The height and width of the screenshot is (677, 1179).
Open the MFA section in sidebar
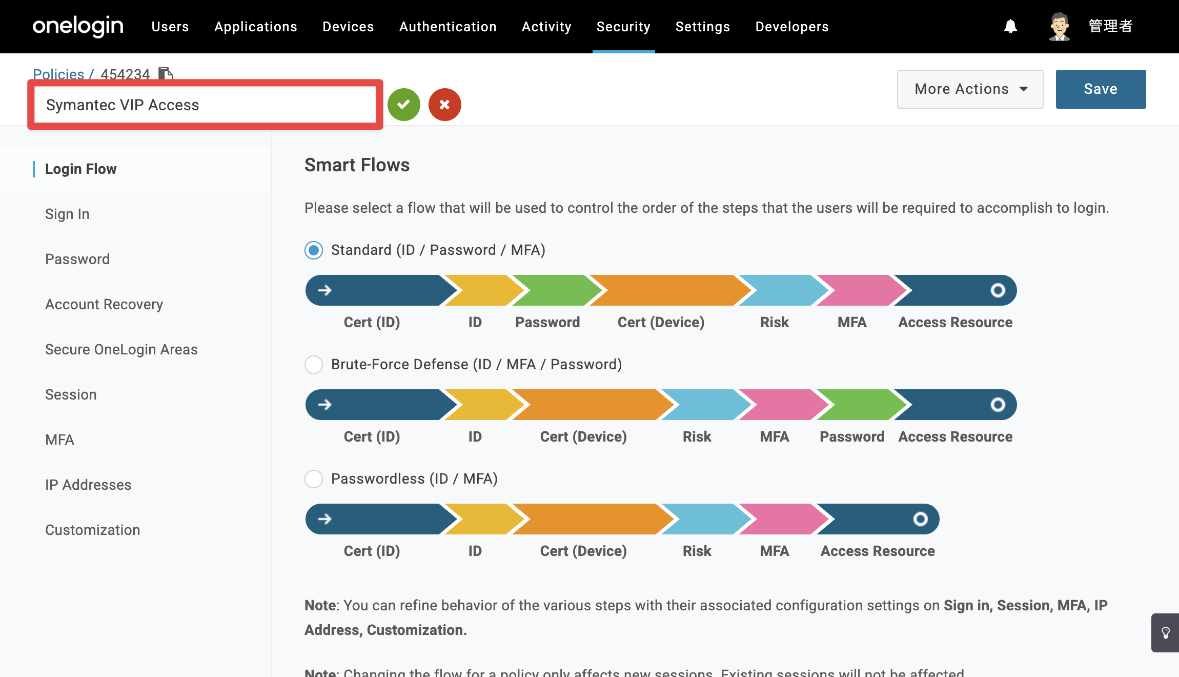point(59,440)
